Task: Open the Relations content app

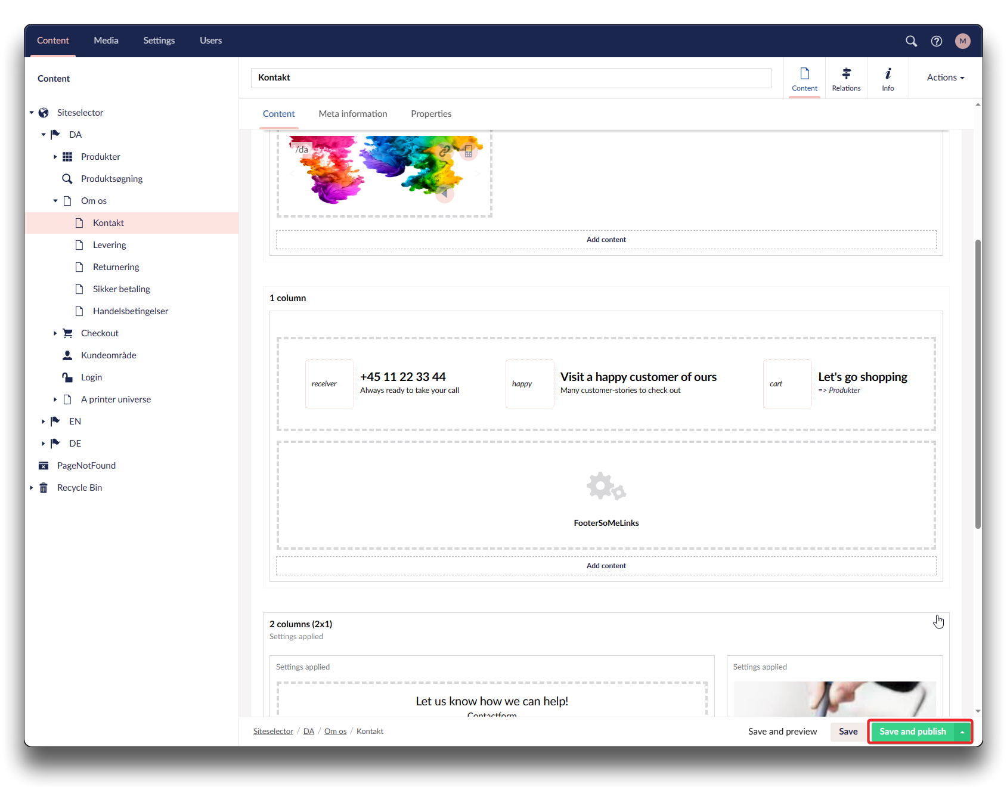Action: pos(846,78)
